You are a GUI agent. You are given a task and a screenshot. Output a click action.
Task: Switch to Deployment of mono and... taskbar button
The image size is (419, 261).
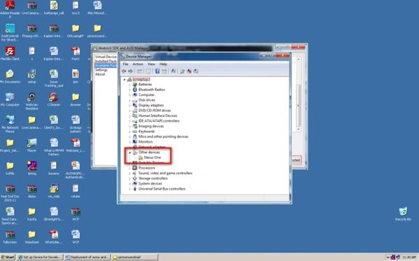pos(87,257)
